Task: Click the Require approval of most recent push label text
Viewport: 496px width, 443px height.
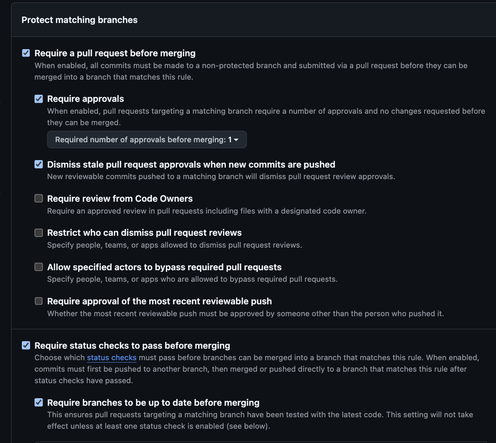Action: 159,301
